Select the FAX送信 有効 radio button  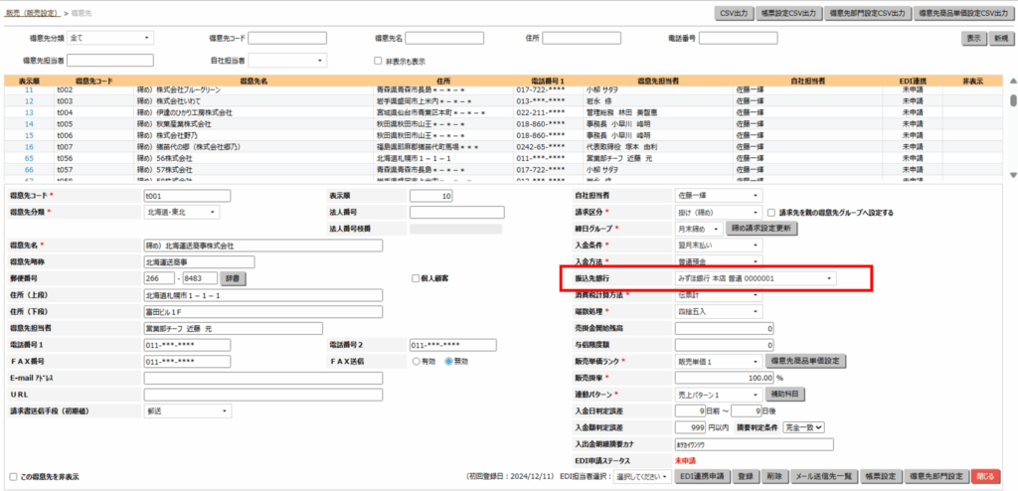pyautogui.click(x=416, y=361)
